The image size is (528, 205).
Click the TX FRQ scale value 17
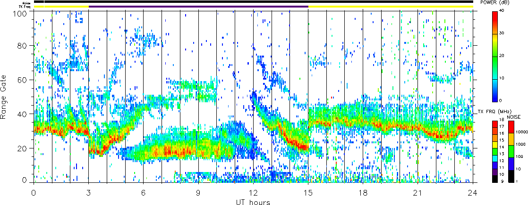coord(502,126)
